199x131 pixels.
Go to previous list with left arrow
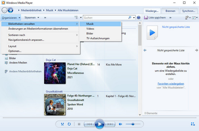(x=145, y=50)
